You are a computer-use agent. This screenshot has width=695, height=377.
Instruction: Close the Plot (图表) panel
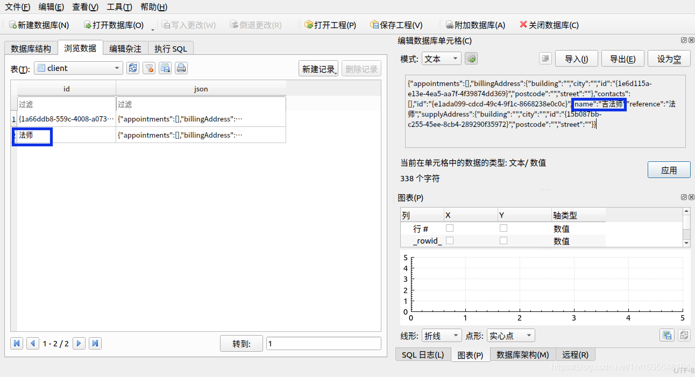(x=691, y=197)
